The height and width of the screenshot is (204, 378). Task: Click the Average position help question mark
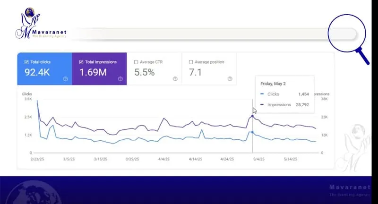[229, 79]
